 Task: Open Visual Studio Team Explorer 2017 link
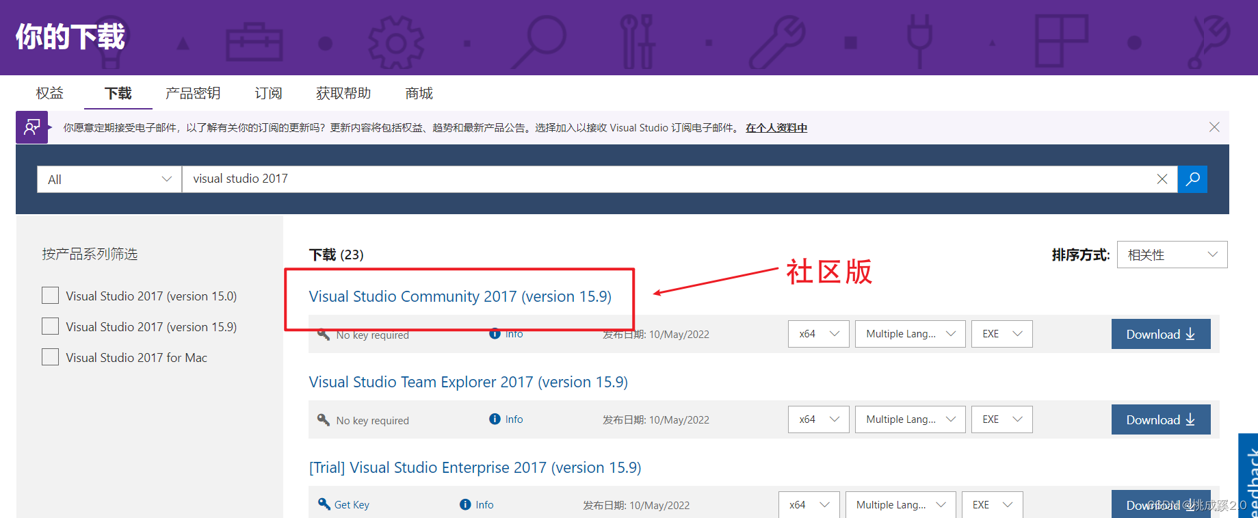pyautogui.click(x=469, y=382)
